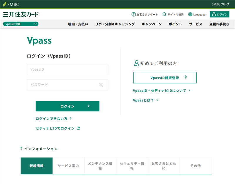Click the green ログイン submit button
Viewport: 235px width, 184px height.
tap(68, 106)
